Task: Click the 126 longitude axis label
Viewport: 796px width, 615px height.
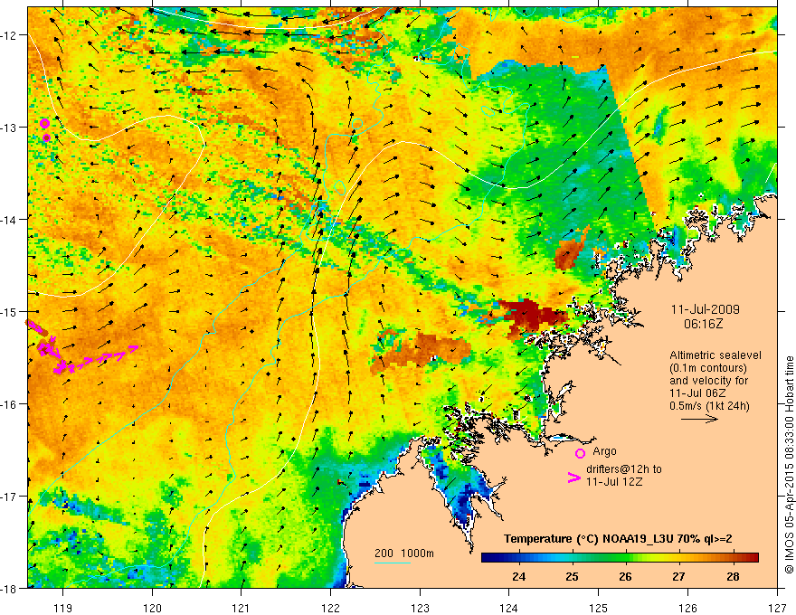Action: [687, 608]
